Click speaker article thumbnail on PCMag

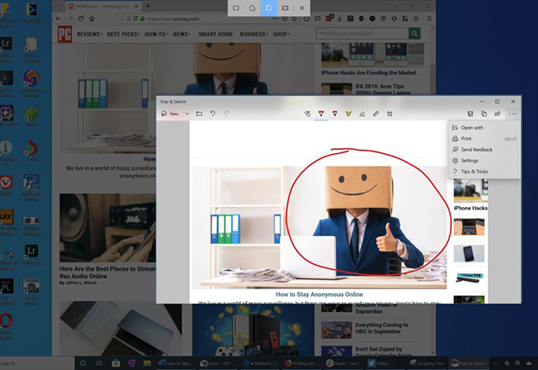[x=108, y=228]
